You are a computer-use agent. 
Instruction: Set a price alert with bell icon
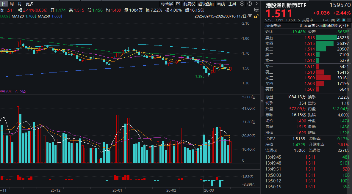pos(343,20)
